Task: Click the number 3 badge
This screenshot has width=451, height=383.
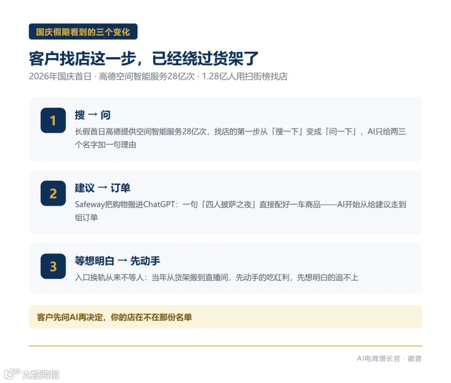Action: pyautogui.click(x=53, y=266)
